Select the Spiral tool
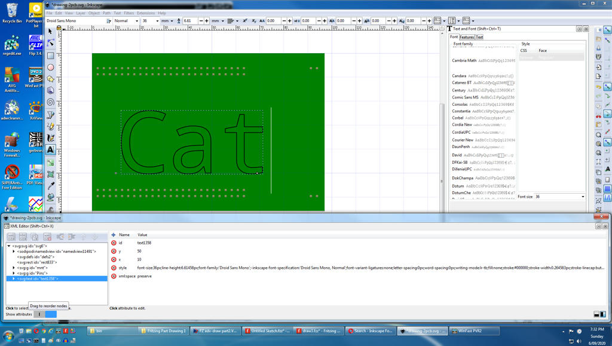 click(50, 102)
